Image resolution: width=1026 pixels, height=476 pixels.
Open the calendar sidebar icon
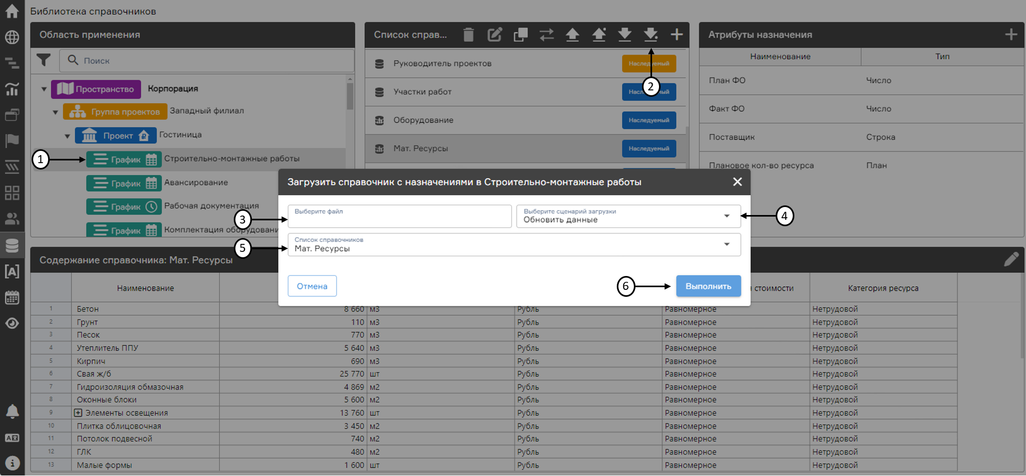(12, 297)
